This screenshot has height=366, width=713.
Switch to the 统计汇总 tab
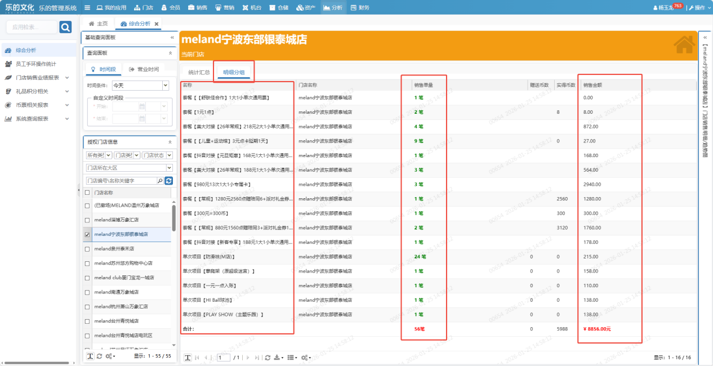[199, 72]
